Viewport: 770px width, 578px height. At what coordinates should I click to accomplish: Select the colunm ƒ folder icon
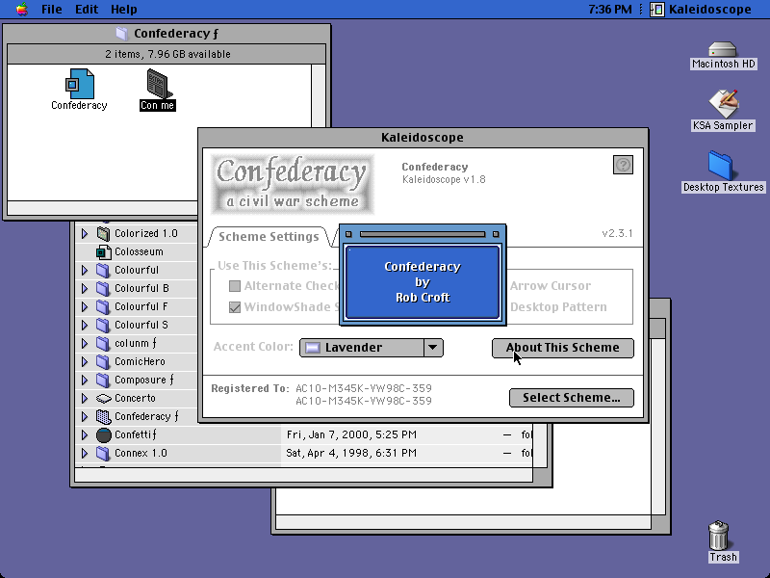pos(103,343)
